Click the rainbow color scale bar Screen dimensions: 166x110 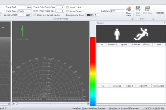[x=93, y=71]
